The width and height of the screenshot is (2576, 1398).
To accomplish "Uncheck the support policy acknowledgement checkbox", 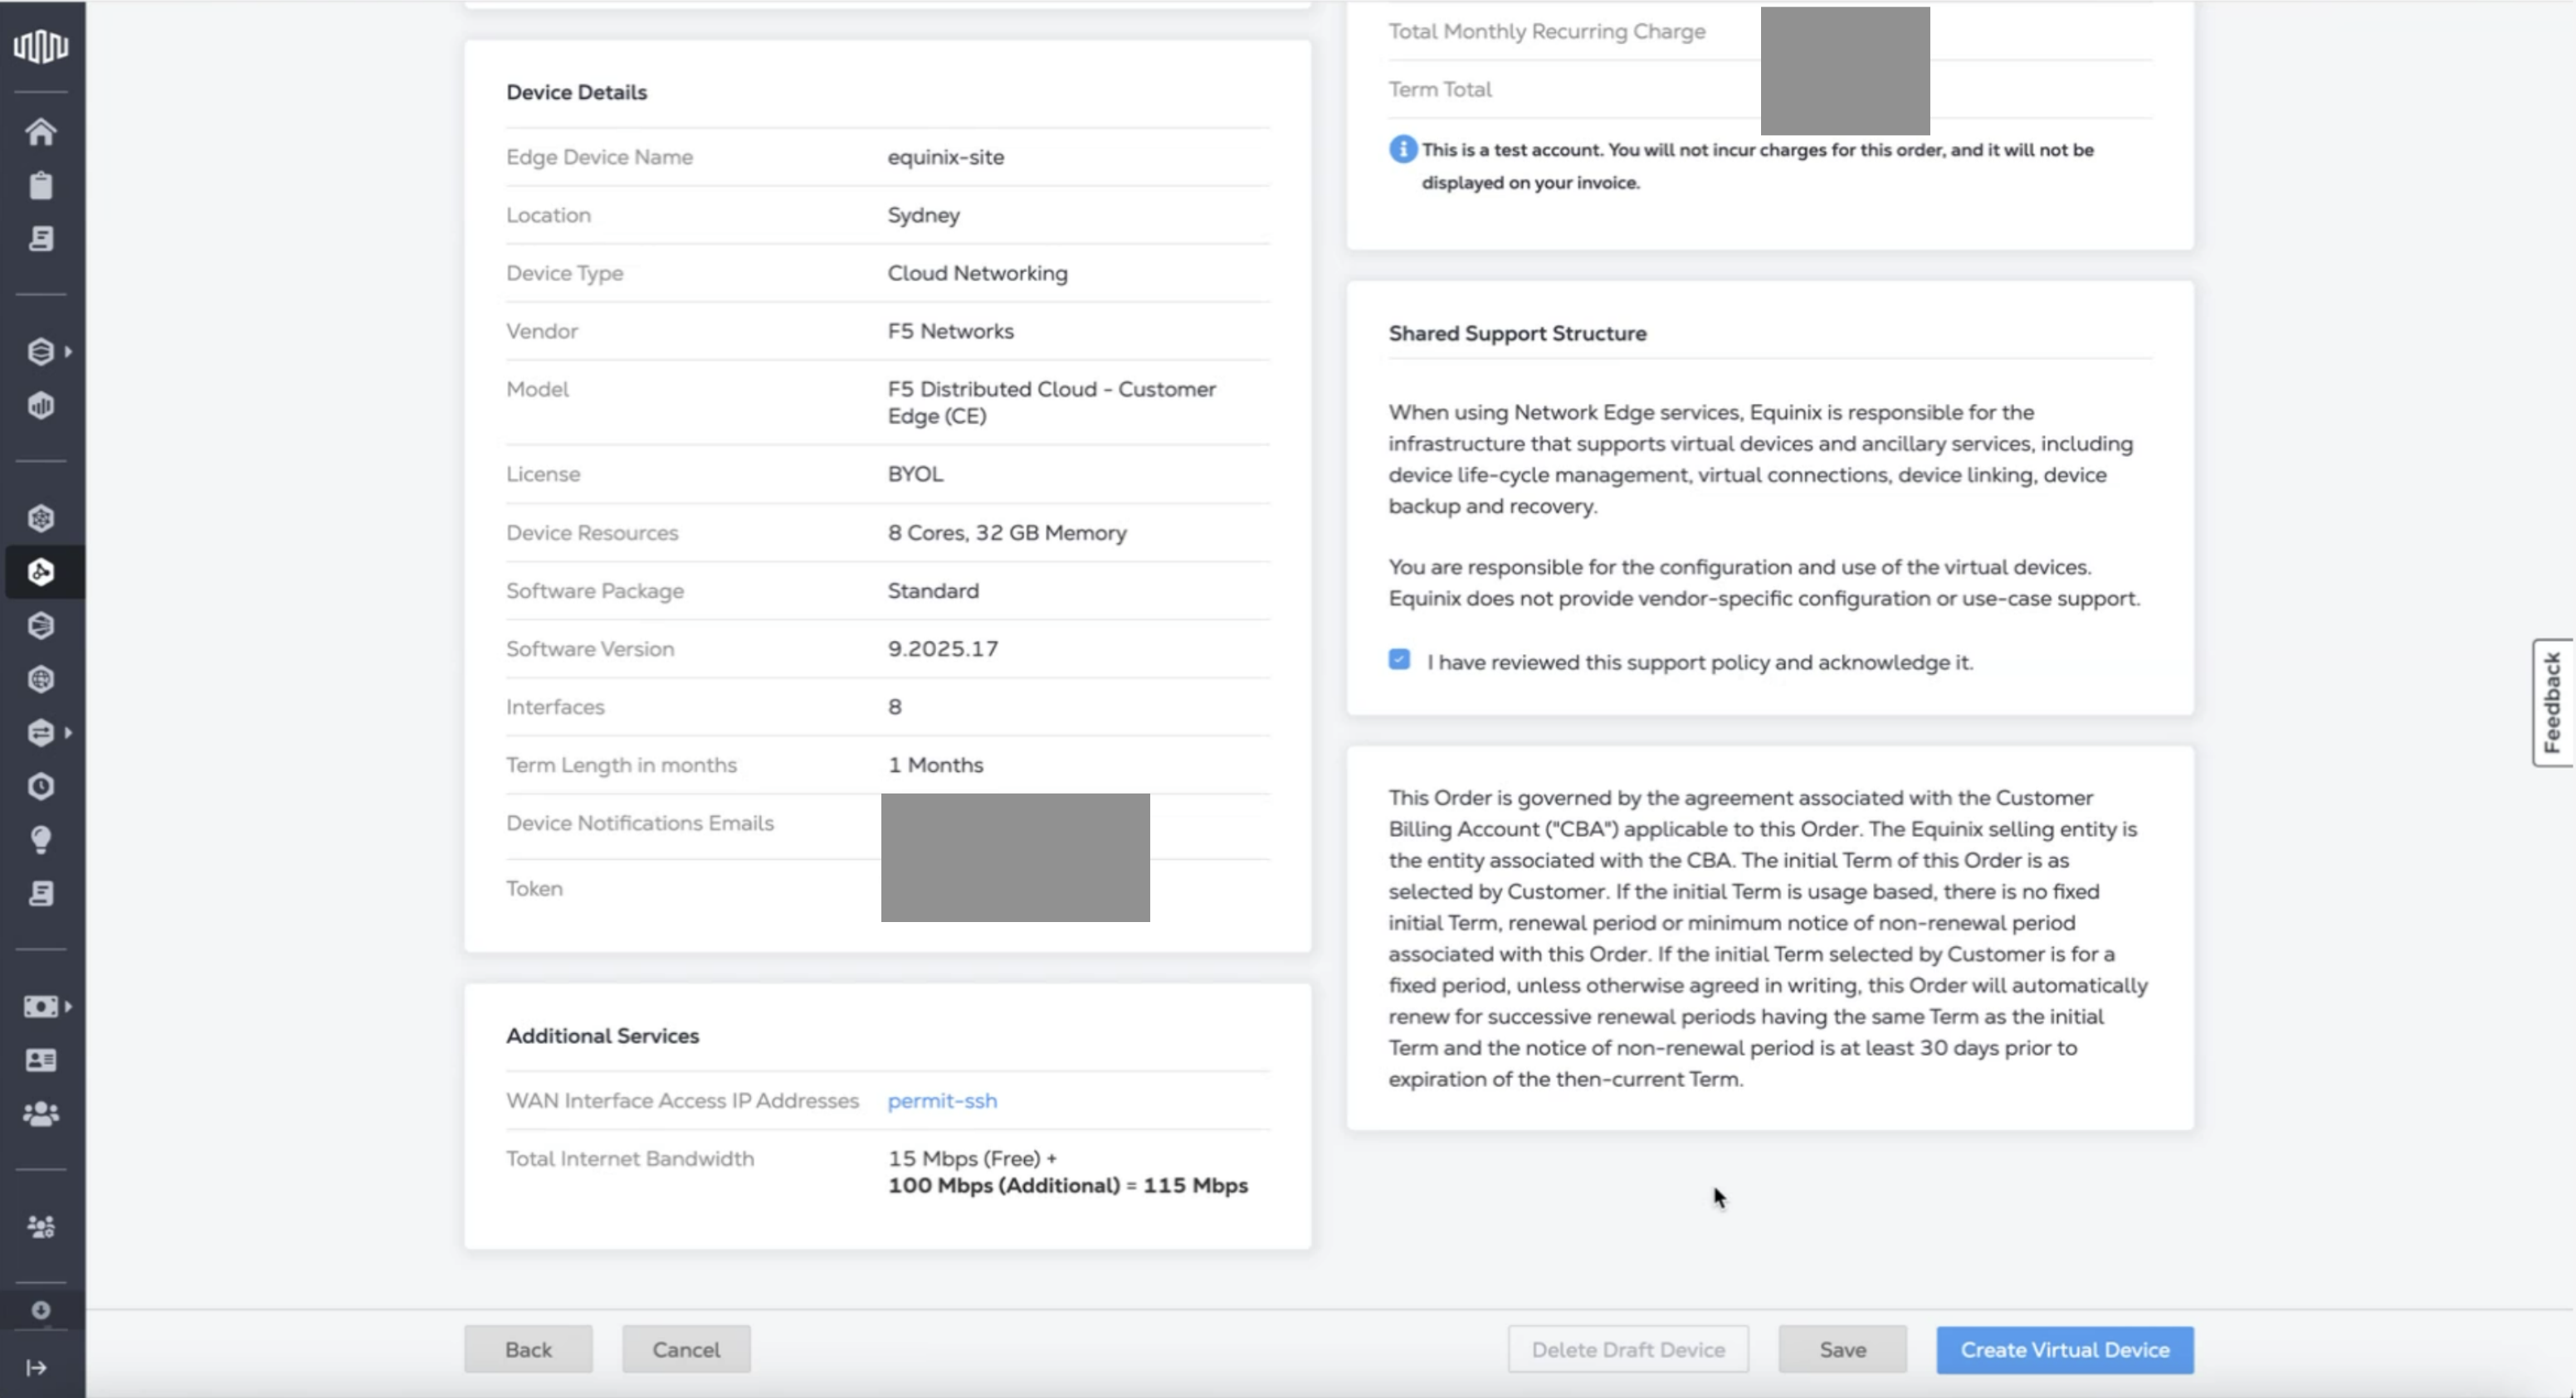I will point(1399,659).
